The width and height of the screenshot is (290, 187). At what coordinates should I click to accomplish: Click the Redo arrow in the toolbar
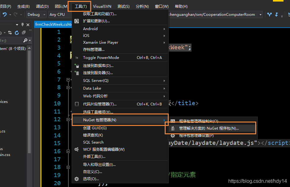[16, 15]
